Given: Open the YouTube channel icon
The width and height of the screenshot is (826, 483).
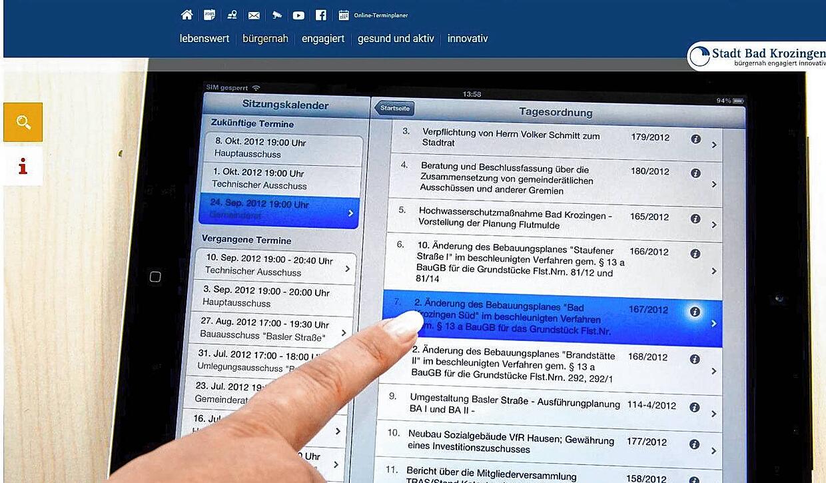Looking at the screenshot, I should point(298,15).
